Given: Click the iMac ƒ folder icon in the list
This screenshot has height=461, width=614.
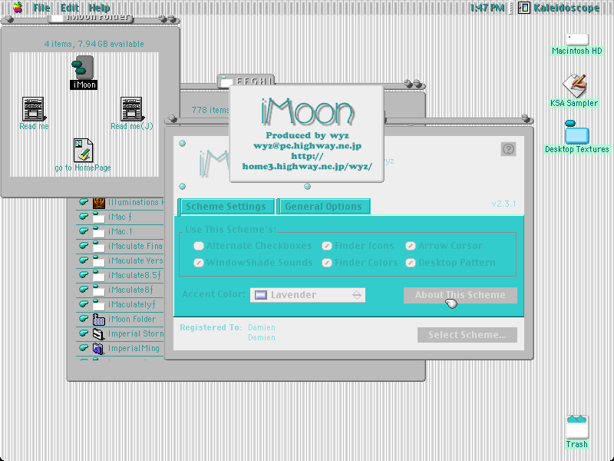Looking at the screenshot, I should tap(99, 217).
